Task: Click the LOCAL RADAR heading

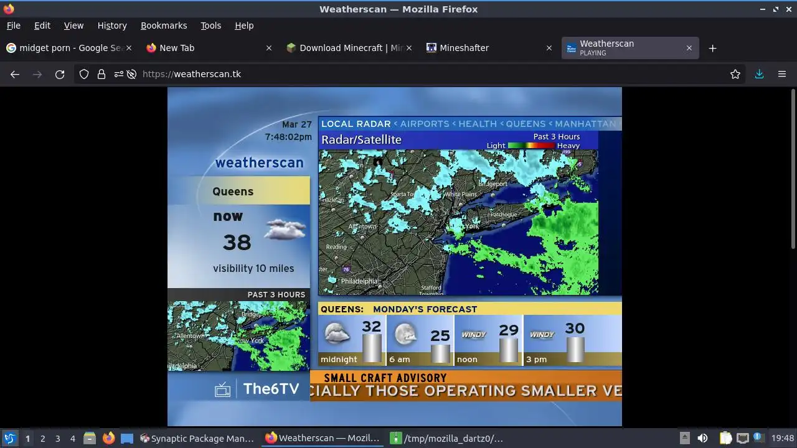Action: [x=356, y=124]
